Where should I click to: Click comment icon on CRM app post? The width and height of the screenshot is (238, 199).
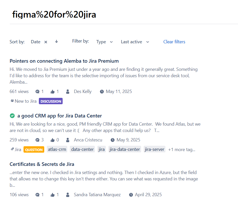click(37, 140)
